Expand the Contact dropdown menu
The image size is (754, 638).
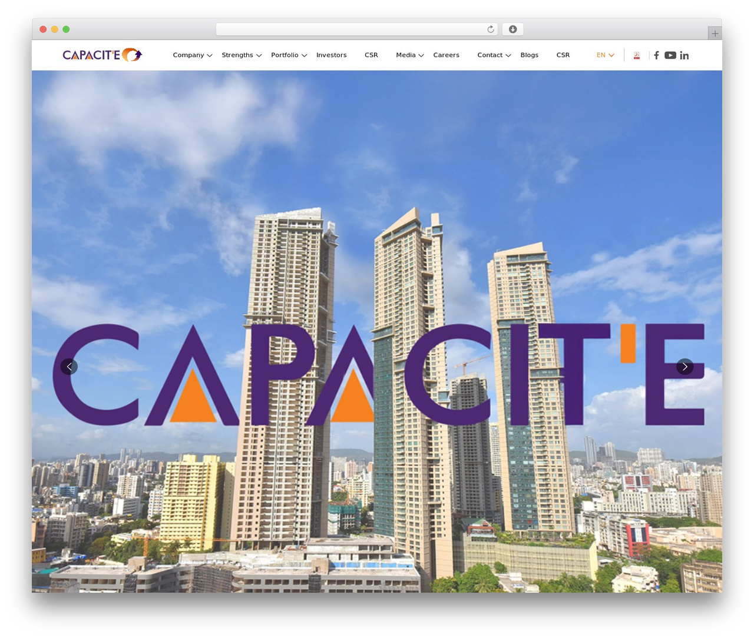pos(494,55)
